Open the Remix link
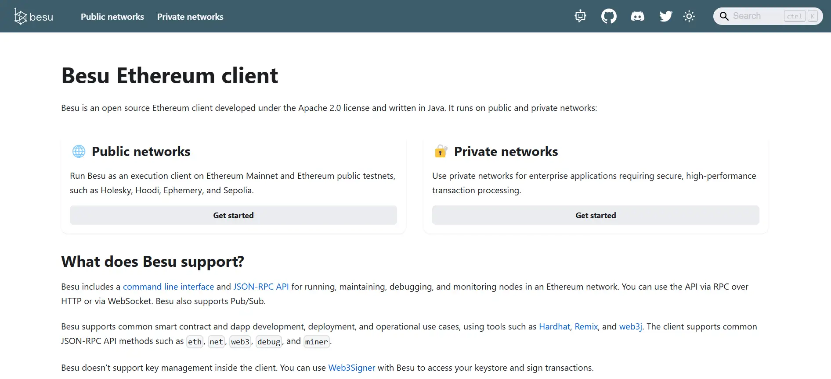 586,326
